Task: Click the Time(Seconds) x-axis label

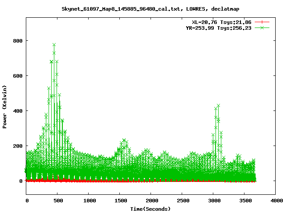Action: coord(151,209)
